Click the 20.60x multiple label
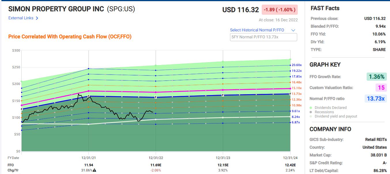The image size is (390, 174). (x=297, y=65)
